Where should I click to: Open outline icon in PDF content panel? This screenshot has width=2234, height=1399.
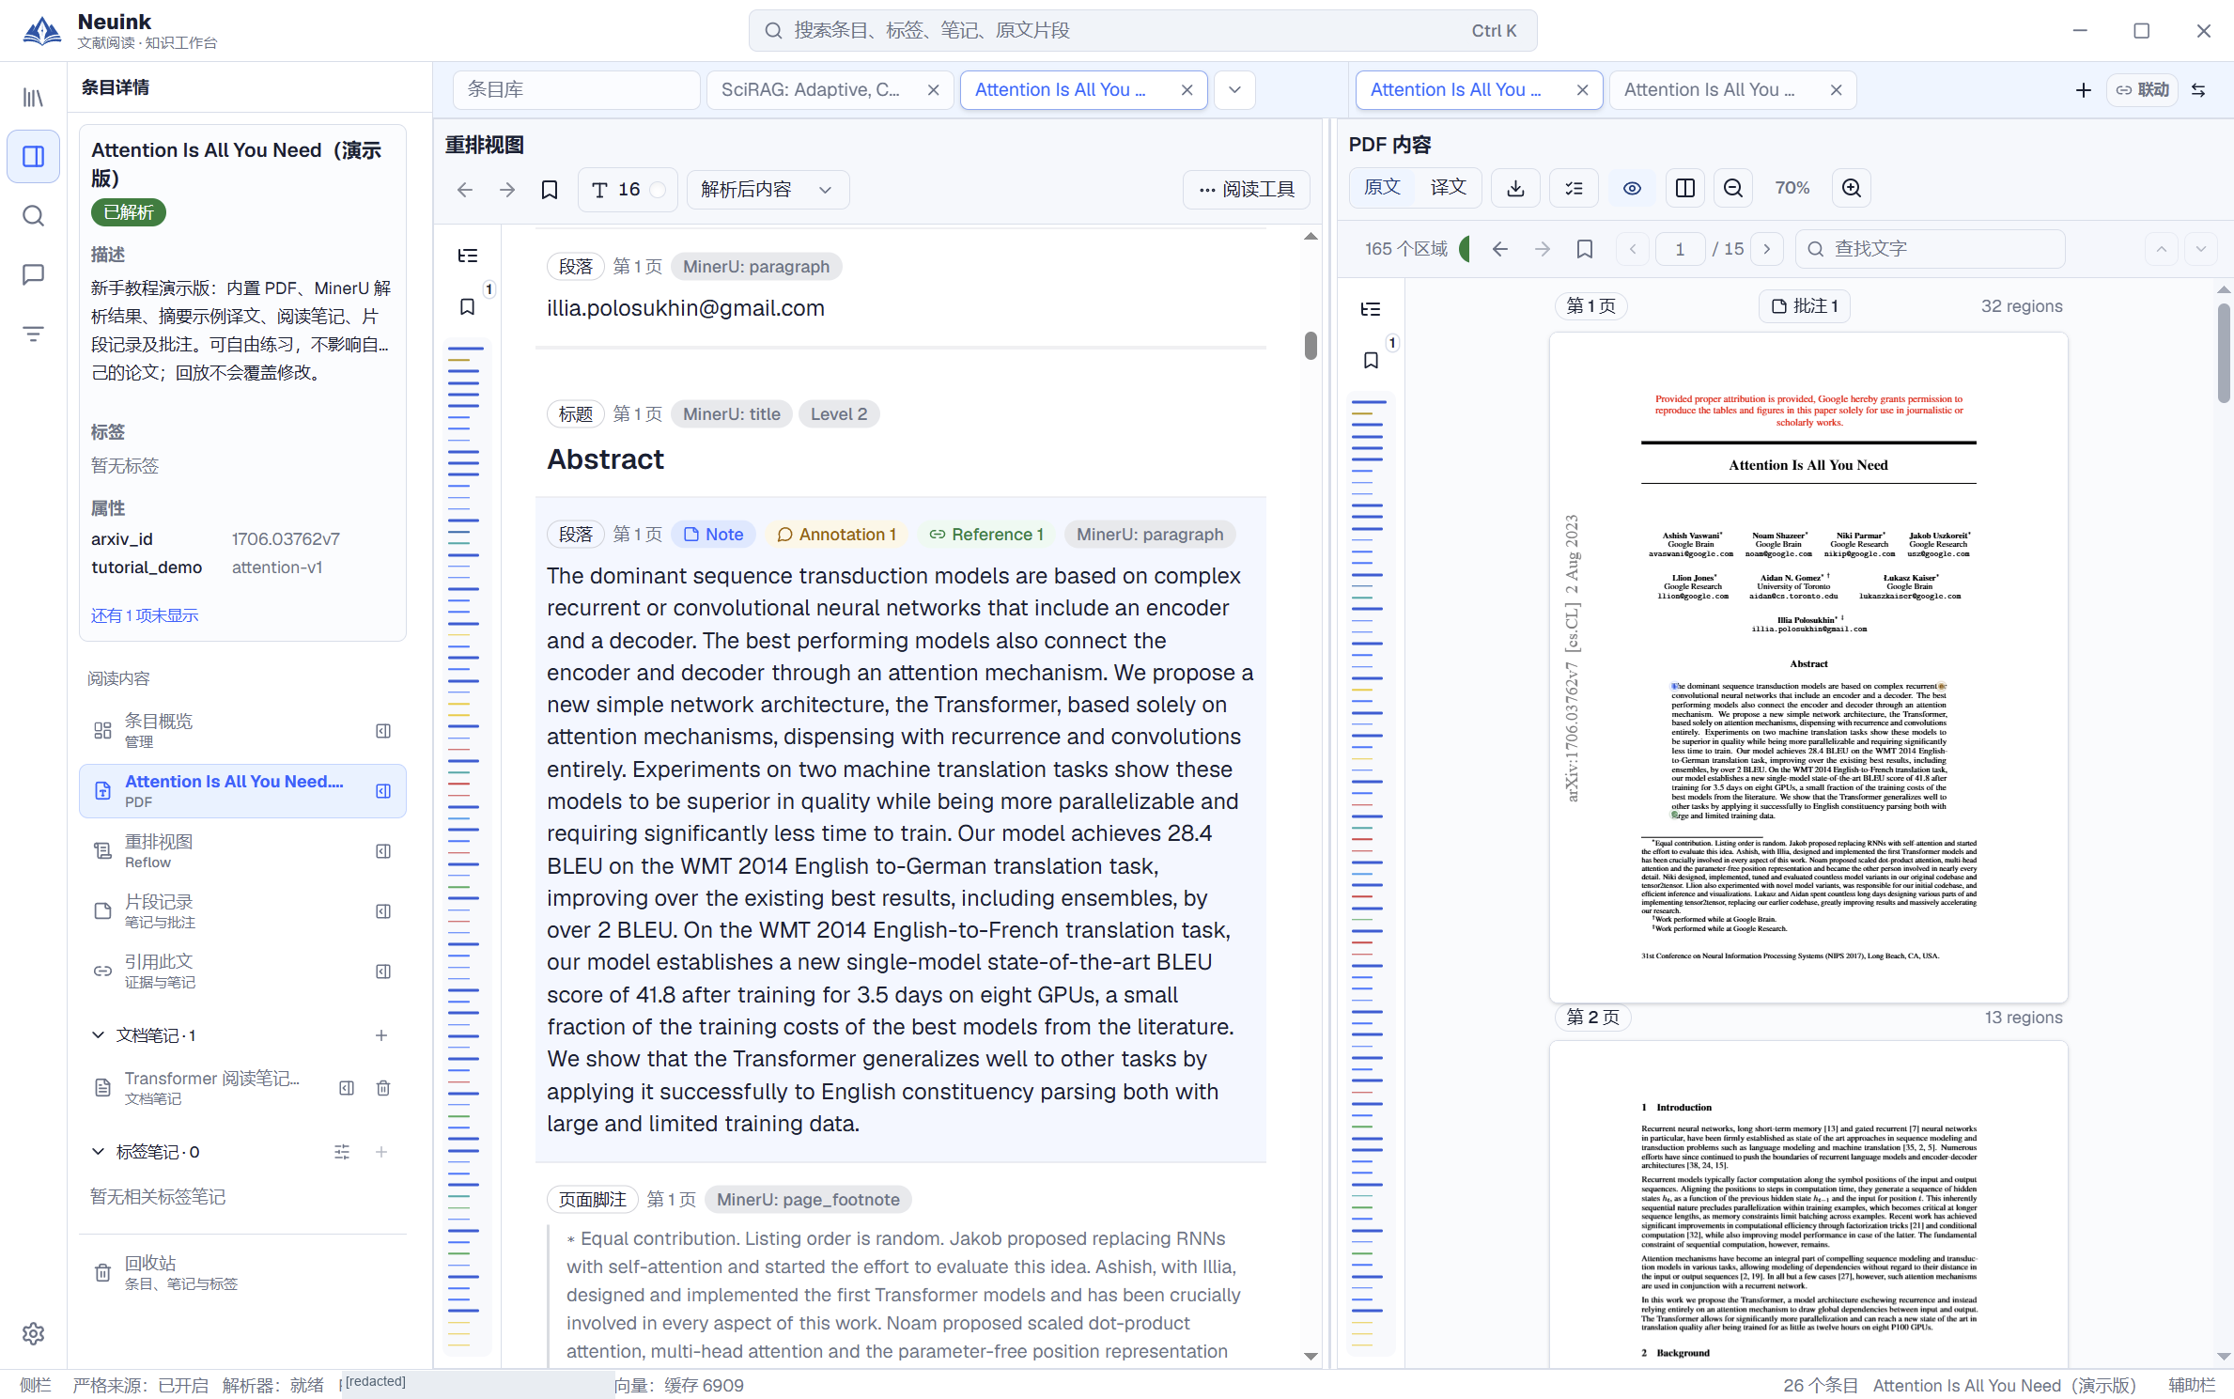click(1371, 309)
